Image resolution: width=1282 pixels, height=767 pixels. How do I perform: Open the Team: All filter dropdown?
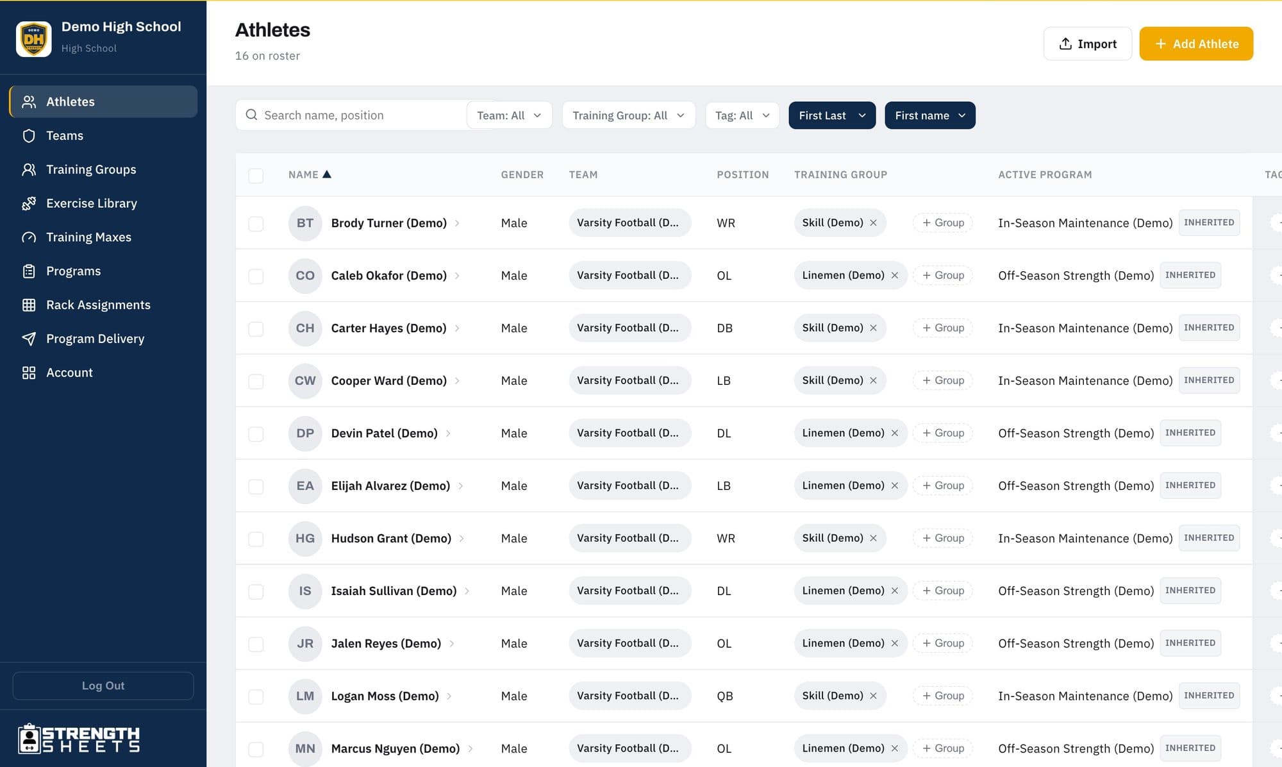coord(510,115)
